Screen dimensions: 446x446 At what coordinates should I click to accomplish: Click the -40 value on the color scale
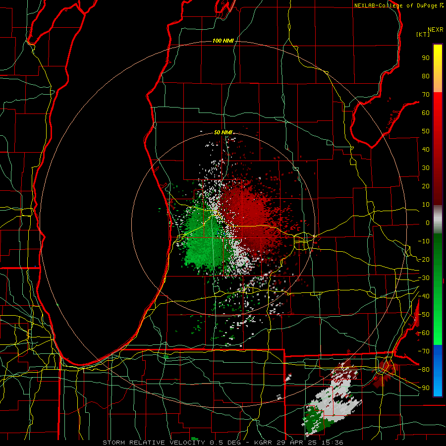coord(424,296)
